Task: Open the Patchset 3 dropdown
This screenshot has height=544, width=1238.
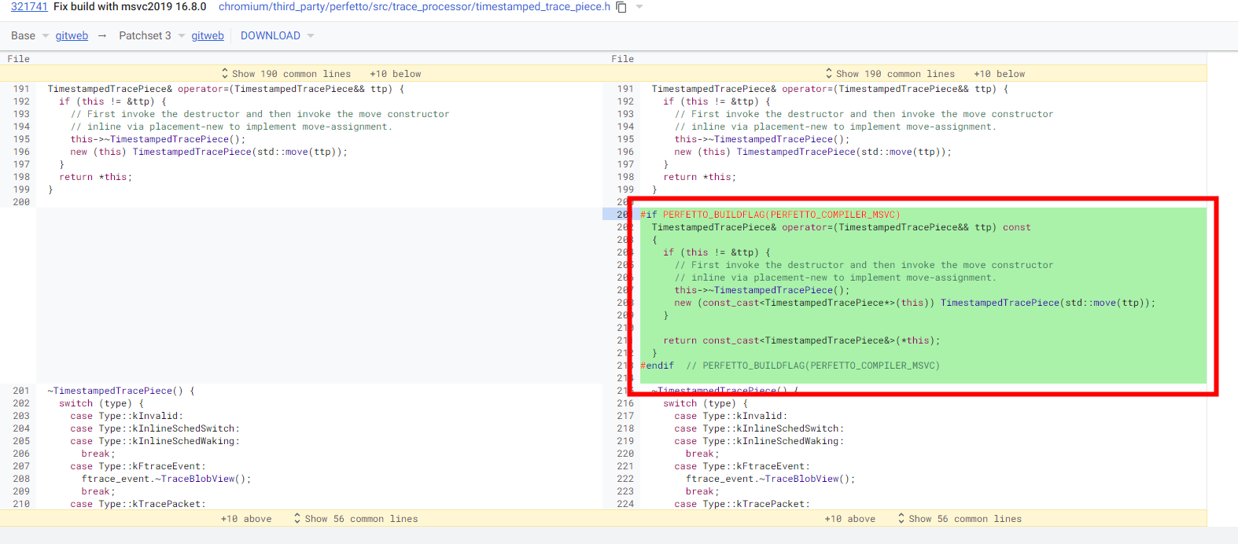Action: (x=152, y=35)
